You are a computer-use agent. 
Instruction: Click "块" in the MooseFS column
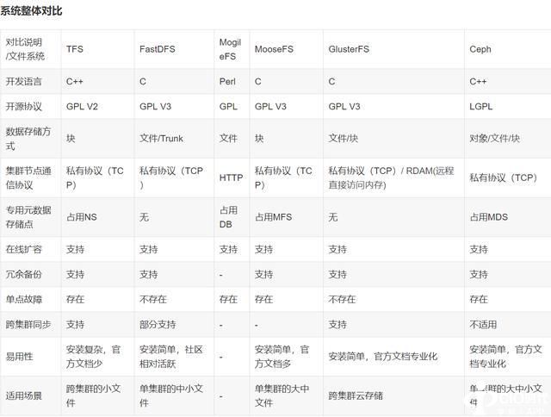click(259, 139)
